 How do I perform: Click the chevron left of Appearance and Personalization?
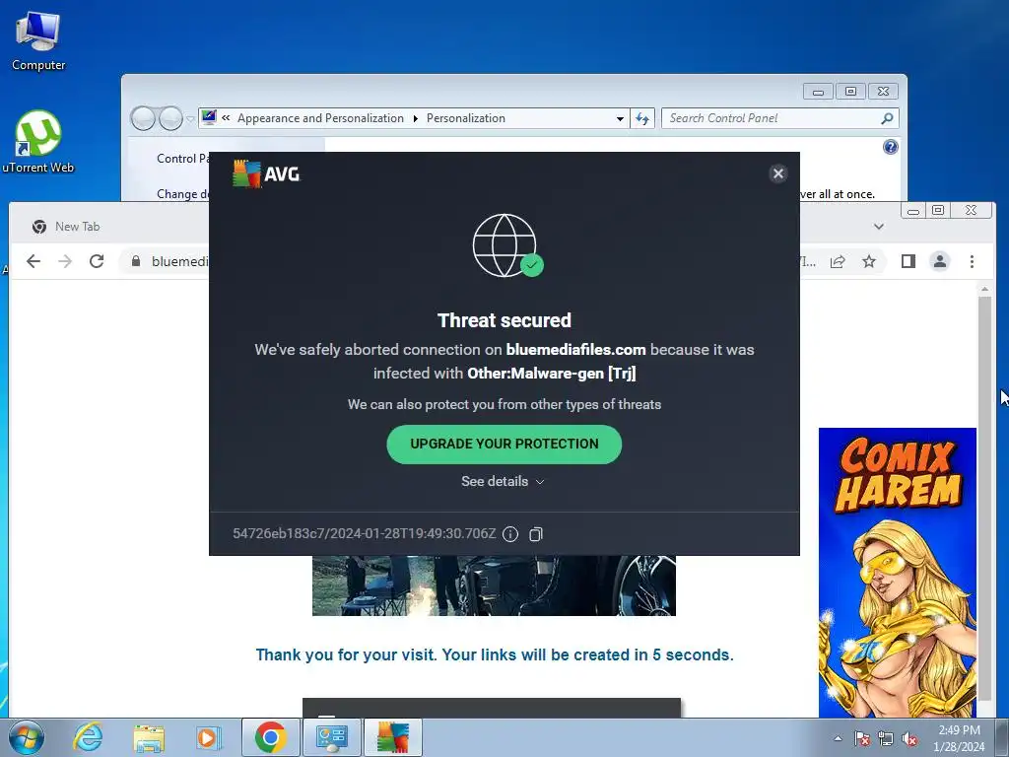(226, 118)
